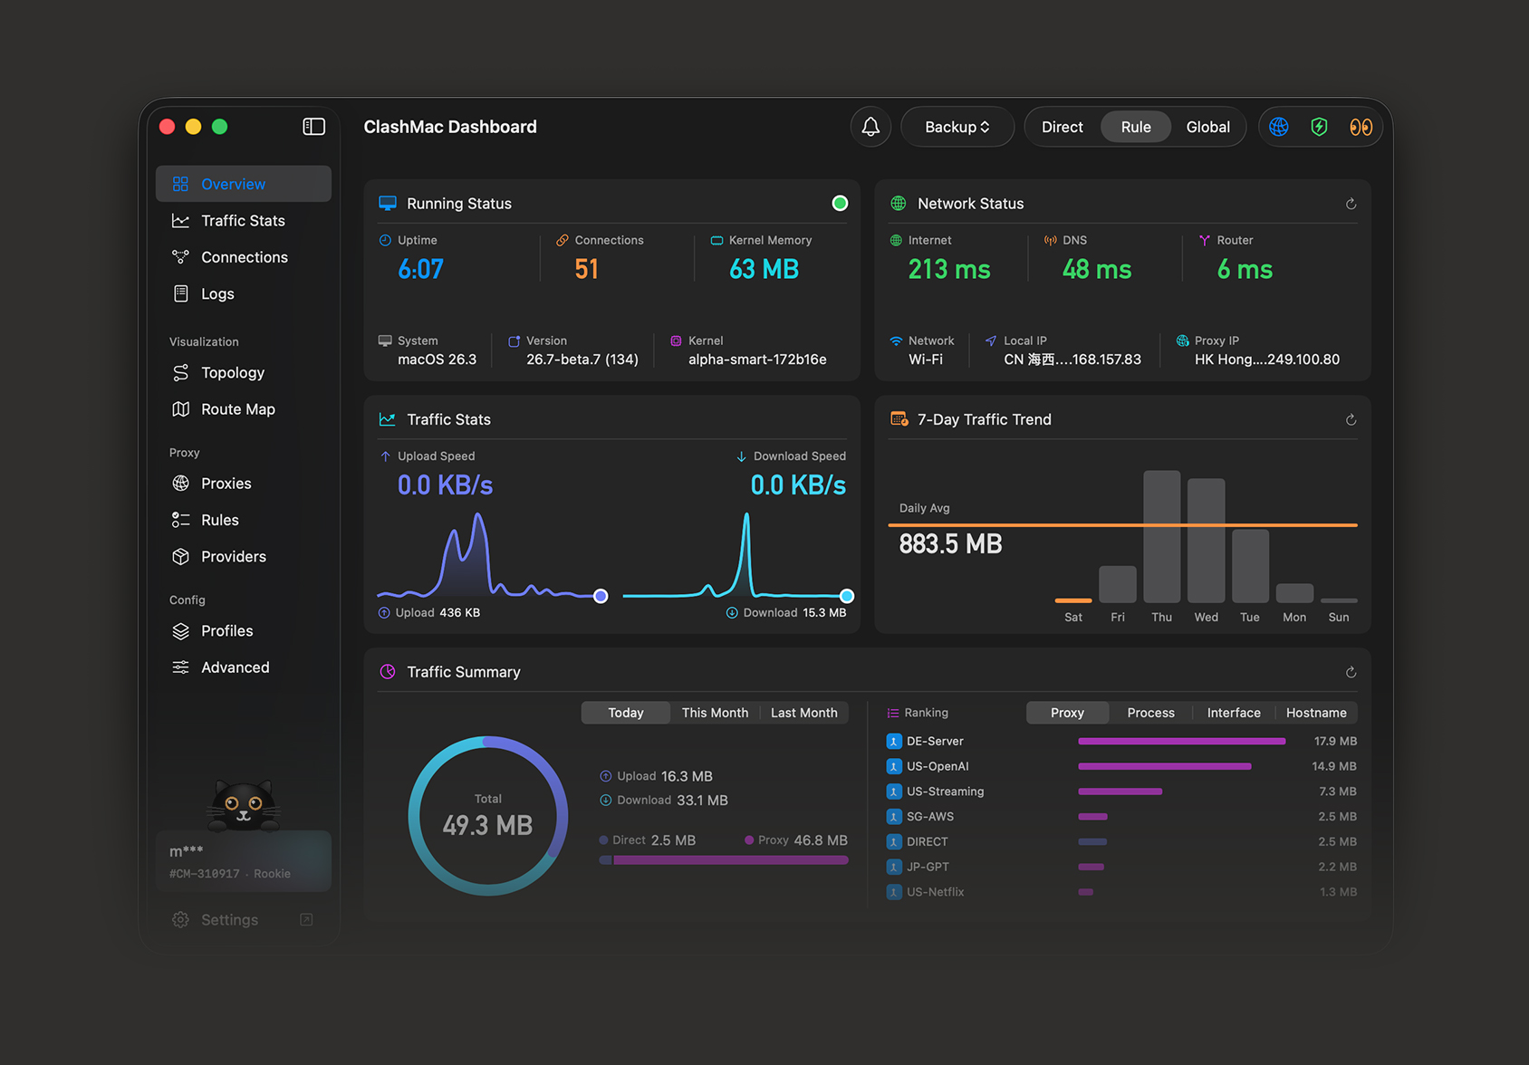Click the refresh icon on Network Status
Viewport: 1529px width, 1065px height.
click(1351, 204)
